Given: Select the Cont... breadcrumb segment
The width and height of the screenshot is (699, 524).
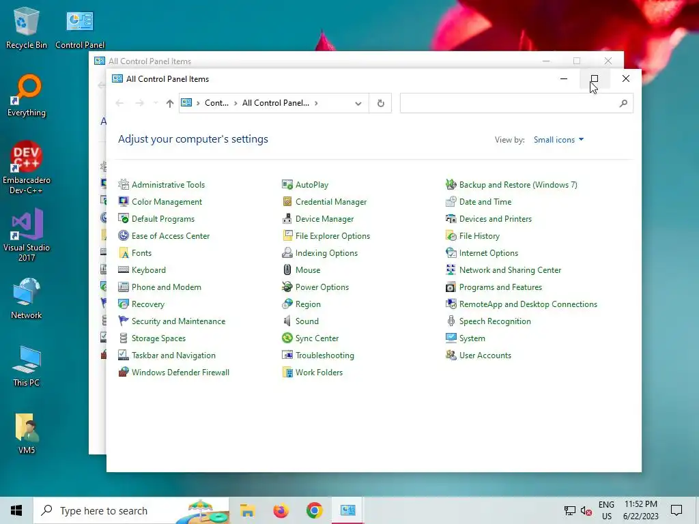Looking at the screenshot, I should pyautogui.click(x=216, y=103).
